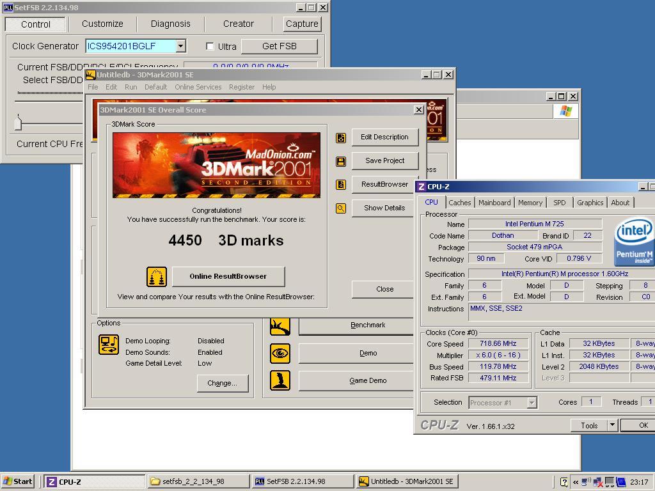Open the Edit menu in 3DMark2001

[x=111, y=87]
